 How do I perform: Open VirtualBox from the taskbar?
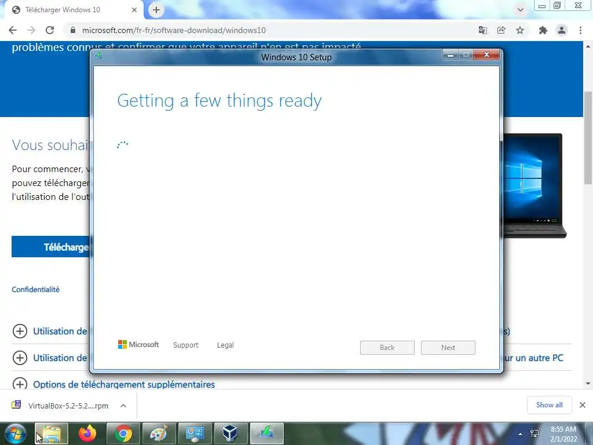(230, 433)
